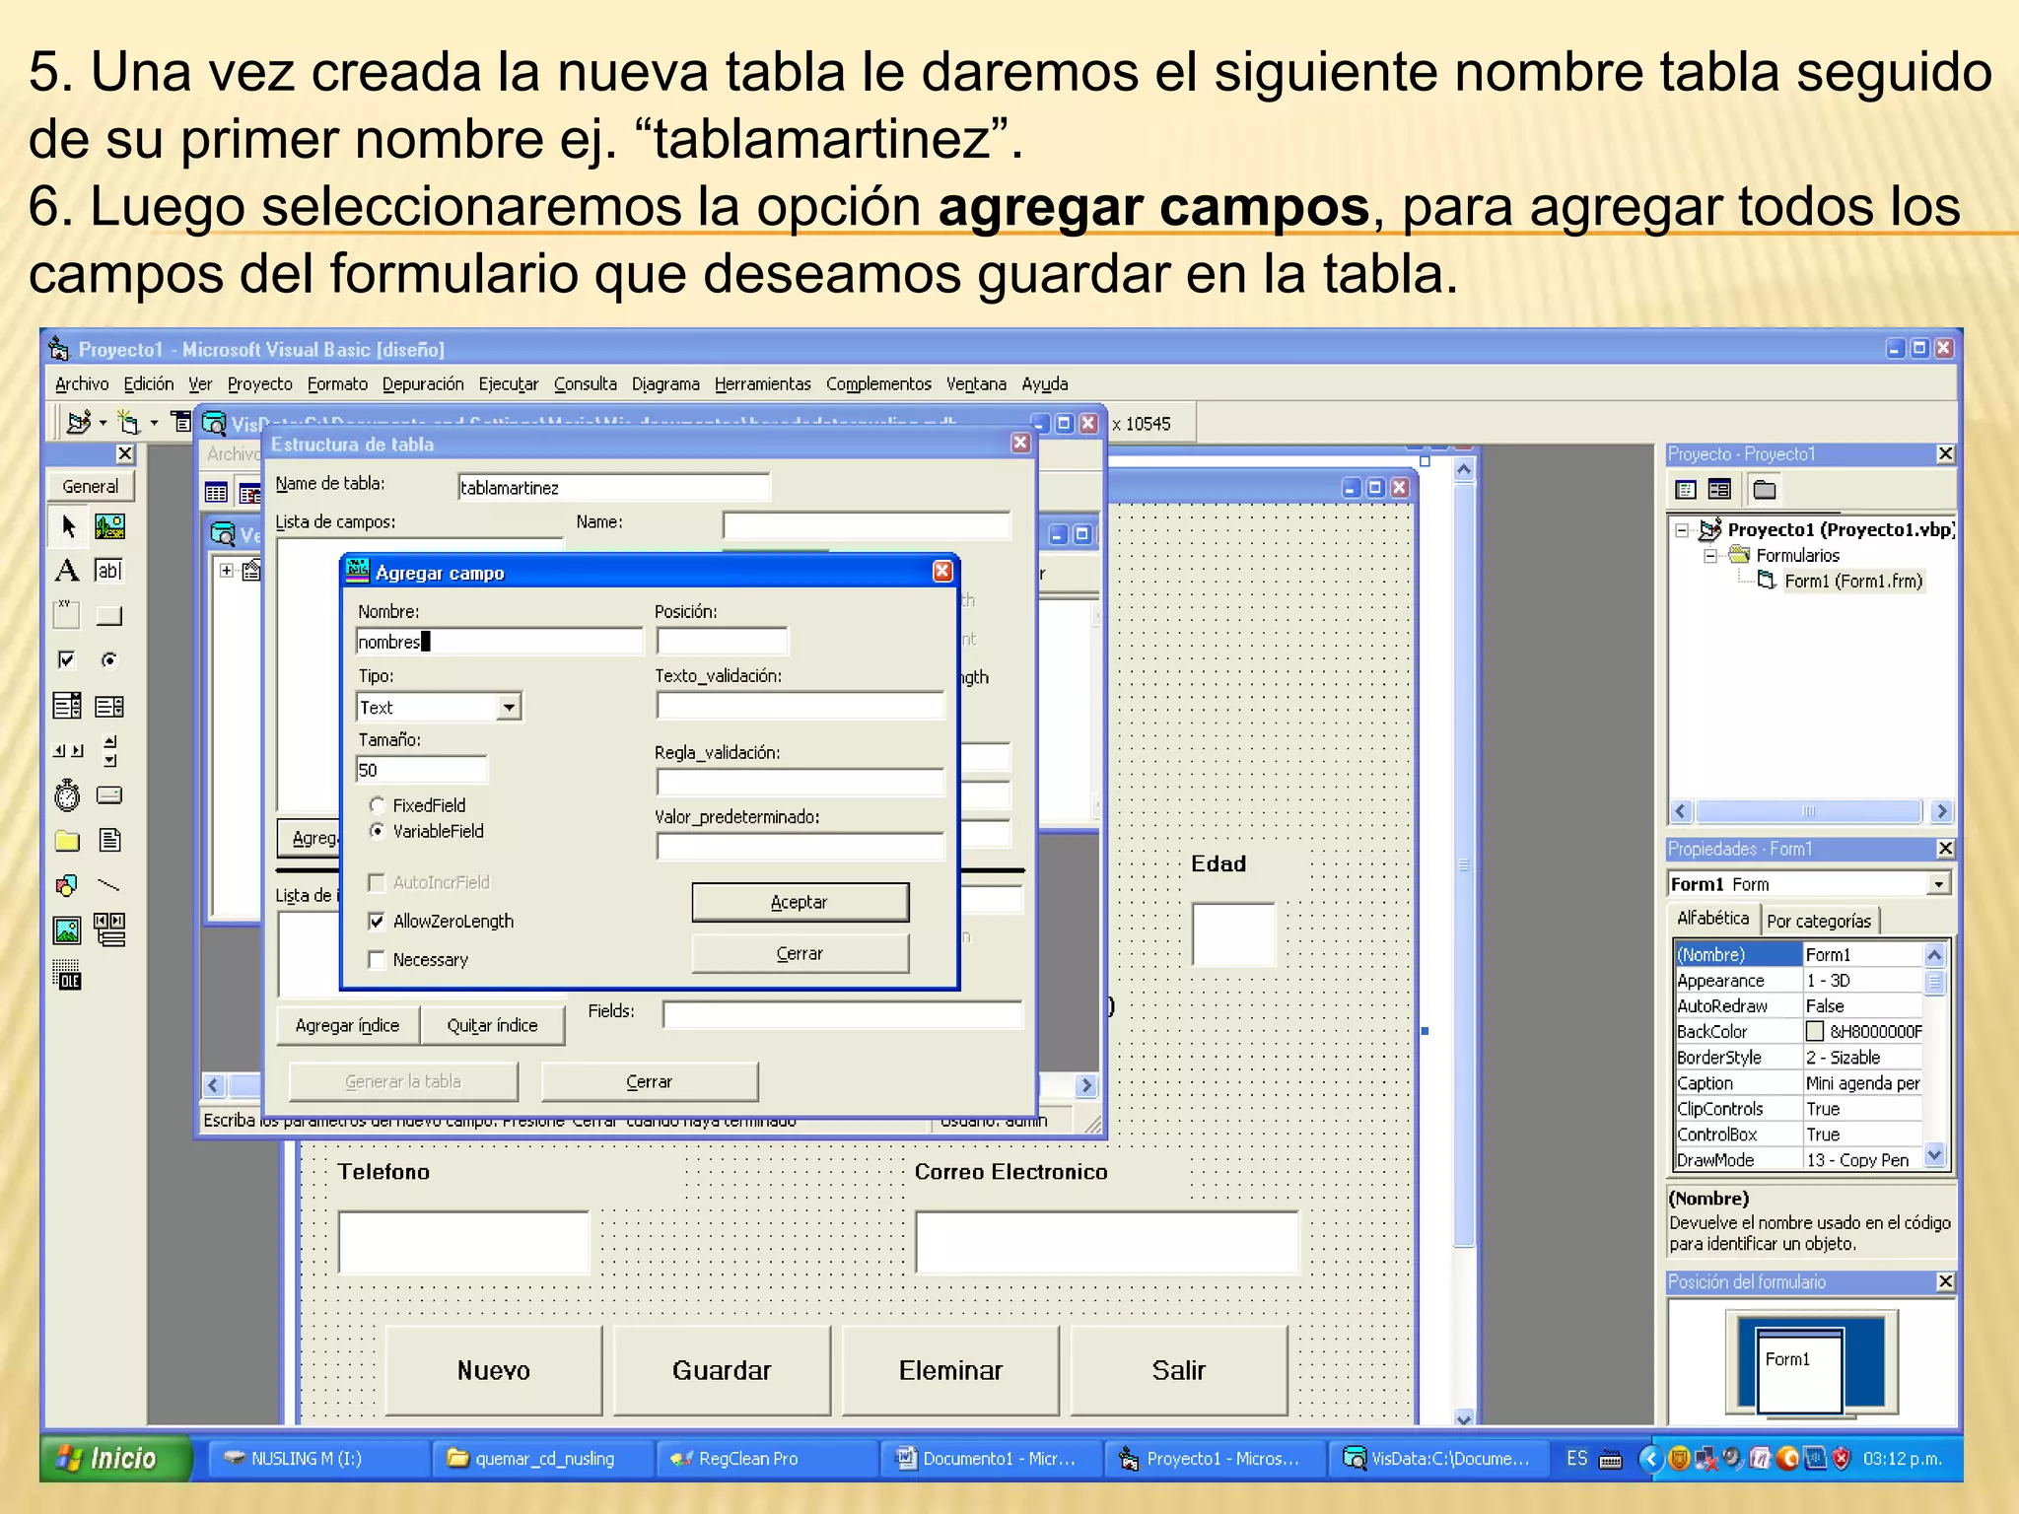Open dropdown arrow next to Add Form icon
The width and height of the screenshot is (2019, 1514).
154,424
